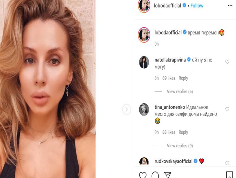This screenshot has height=178, width=236.
Task: View the 89 likes on the comment
Action: point(169,78)
